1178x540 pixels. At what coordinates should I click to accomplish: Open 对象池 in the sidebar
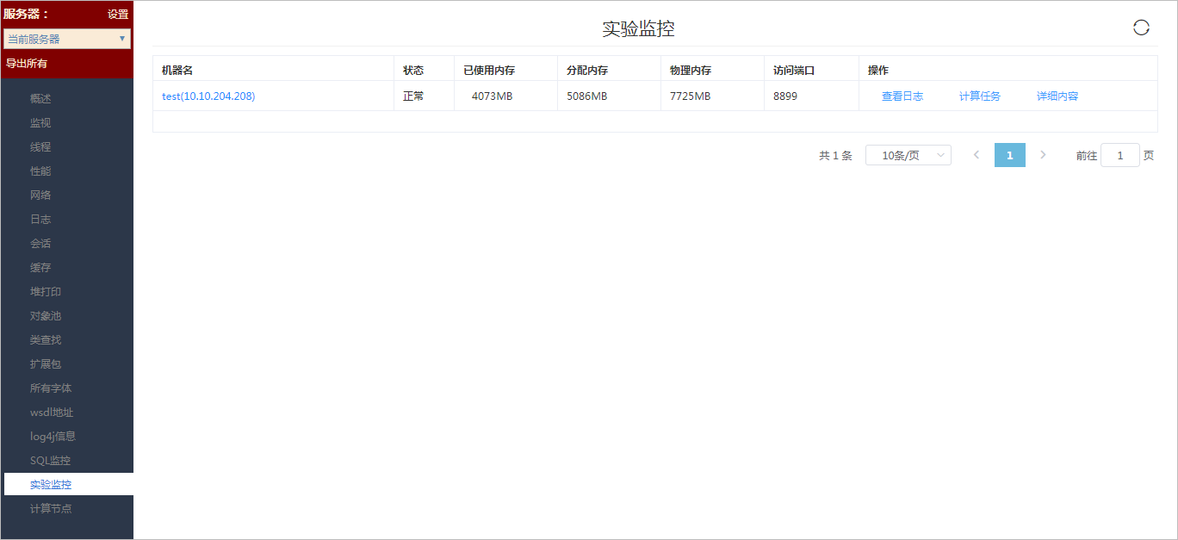pyautogui.click(x=46, y=316)
